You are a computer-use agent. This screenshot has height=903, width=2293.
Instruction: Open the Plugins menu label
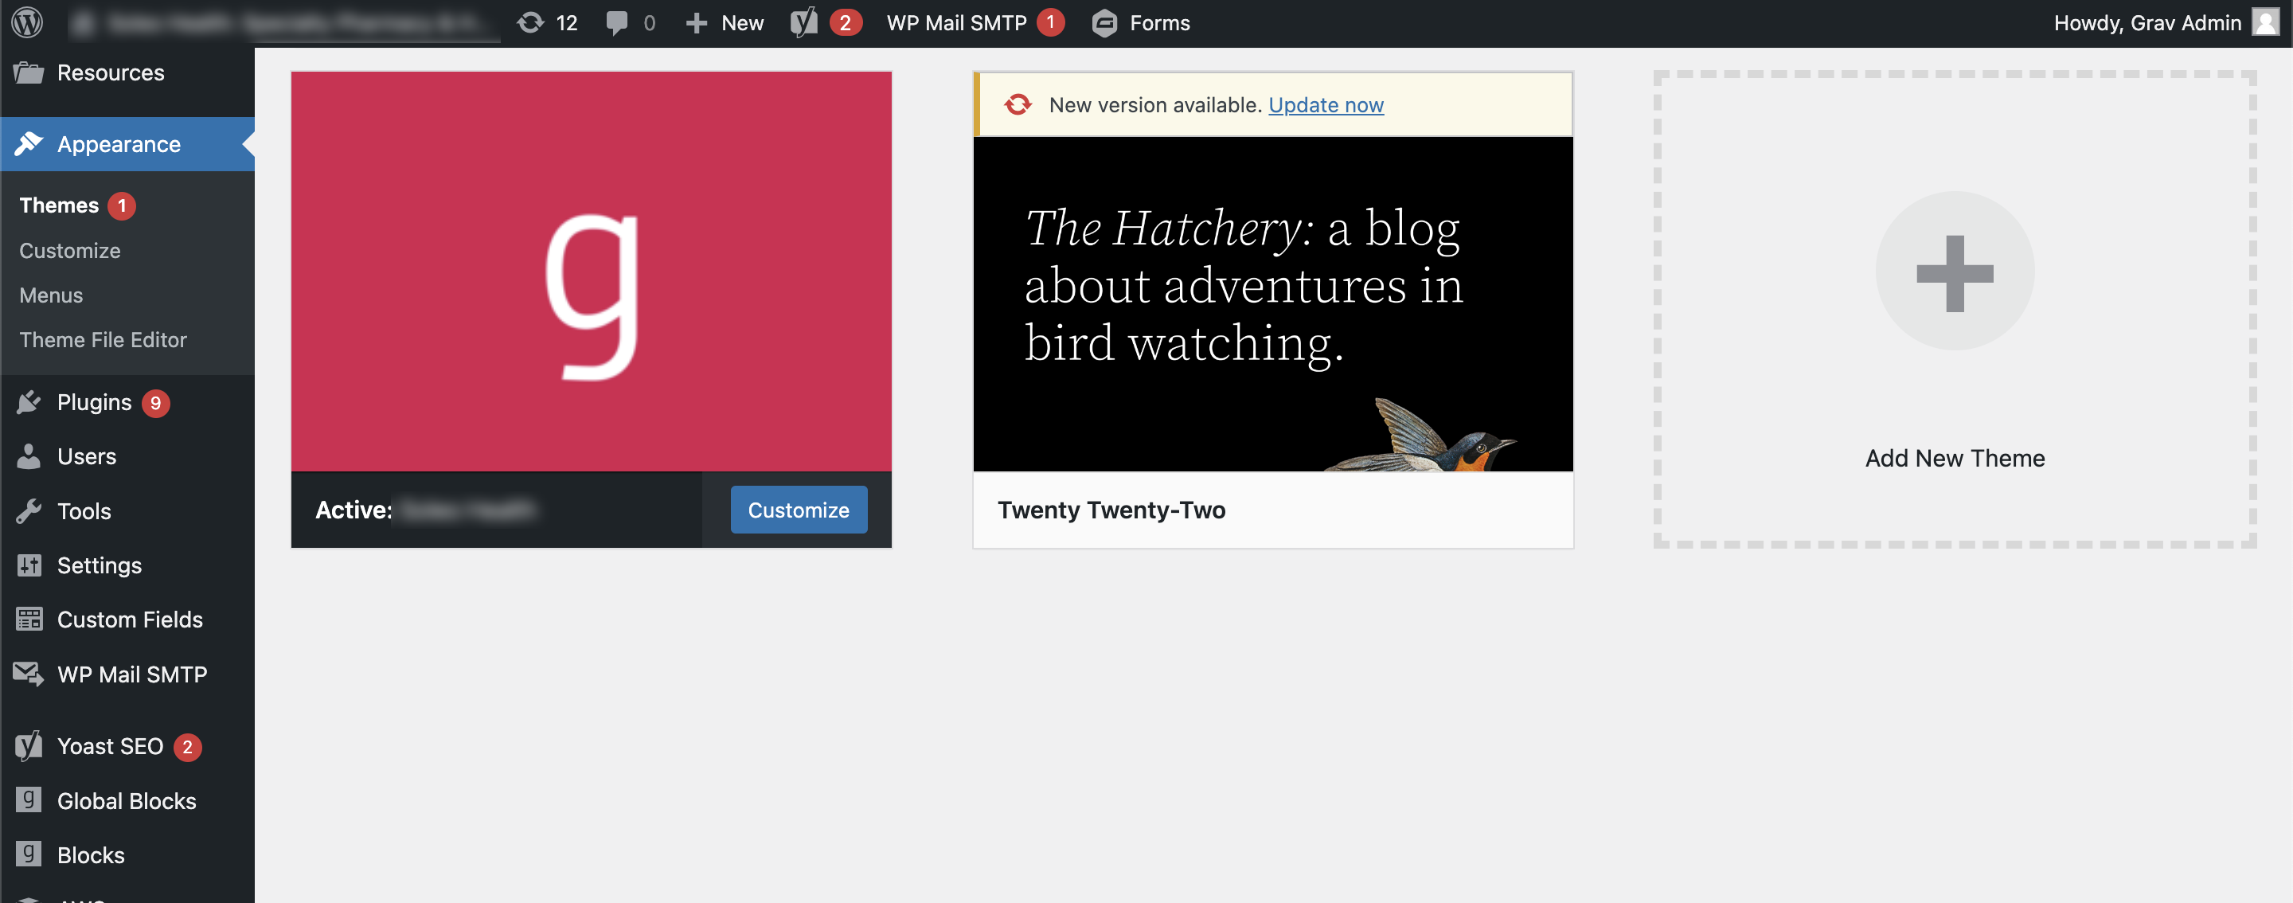(x=95, y=402)
